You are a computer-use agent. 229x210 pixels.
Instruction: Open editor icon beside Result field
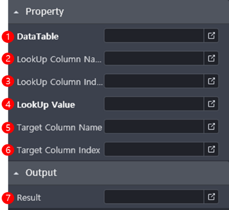tap(211, 197)
